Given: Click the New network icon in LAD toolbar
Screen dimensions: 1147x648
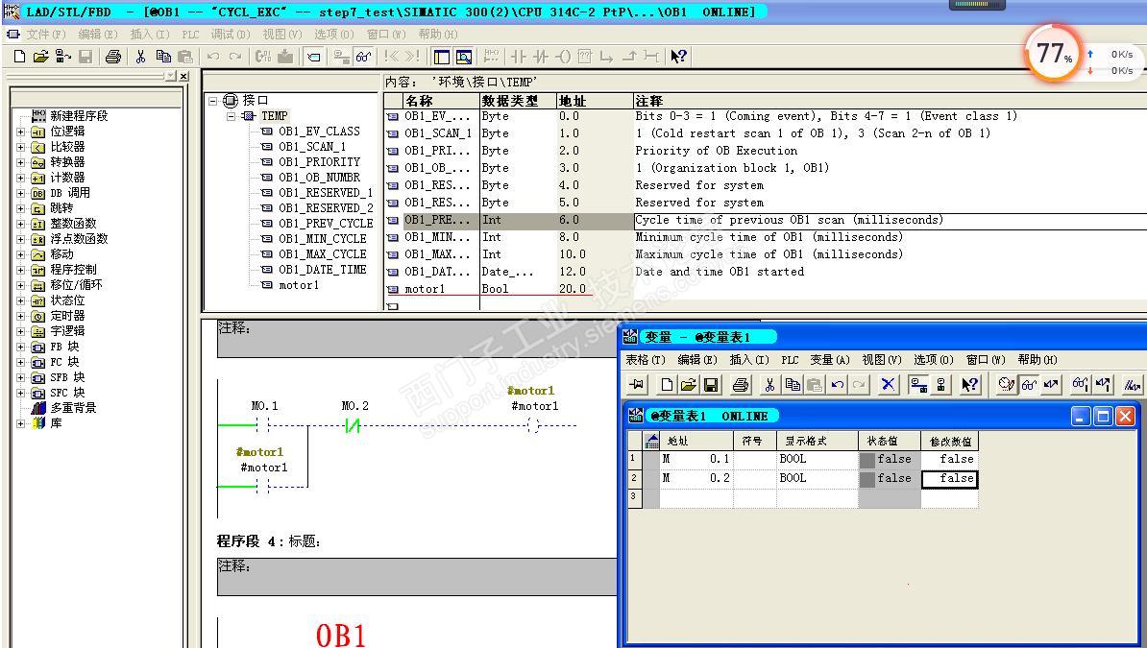Looking at the screenshot, I should [492, 57].
